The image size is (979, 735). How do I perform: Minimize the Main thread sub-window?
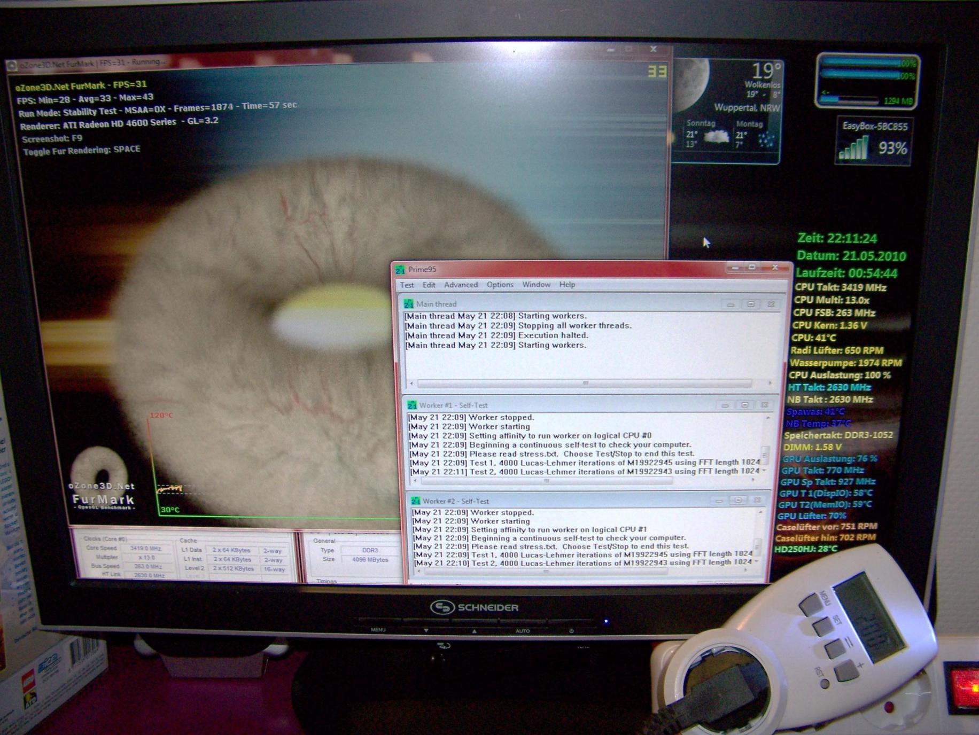(731, 304)
